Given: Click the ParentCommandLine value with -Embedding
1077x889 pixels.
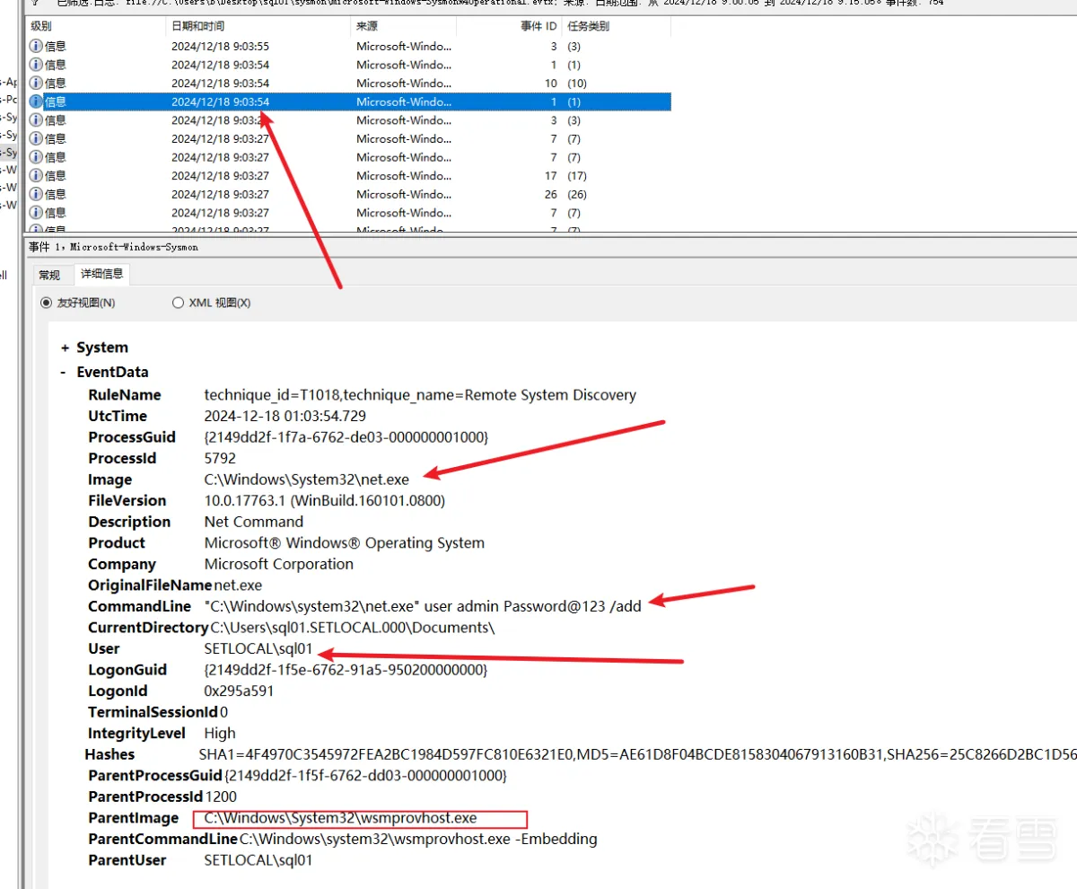Looking at the screenshot, I should coord(418,839).
